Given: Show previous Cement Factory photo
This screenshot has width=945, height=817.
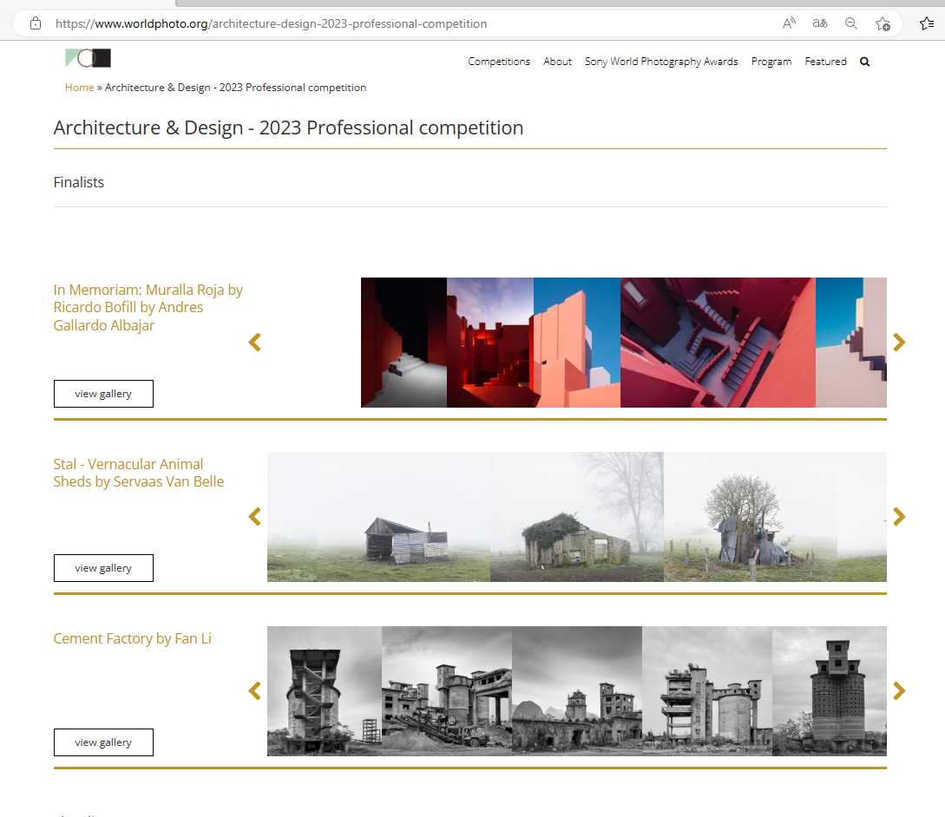Looking at the screenshot, I should (254, 691).
